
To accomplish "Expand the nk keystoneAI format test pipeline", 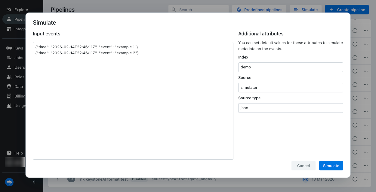I will click(x=57, y=179).
